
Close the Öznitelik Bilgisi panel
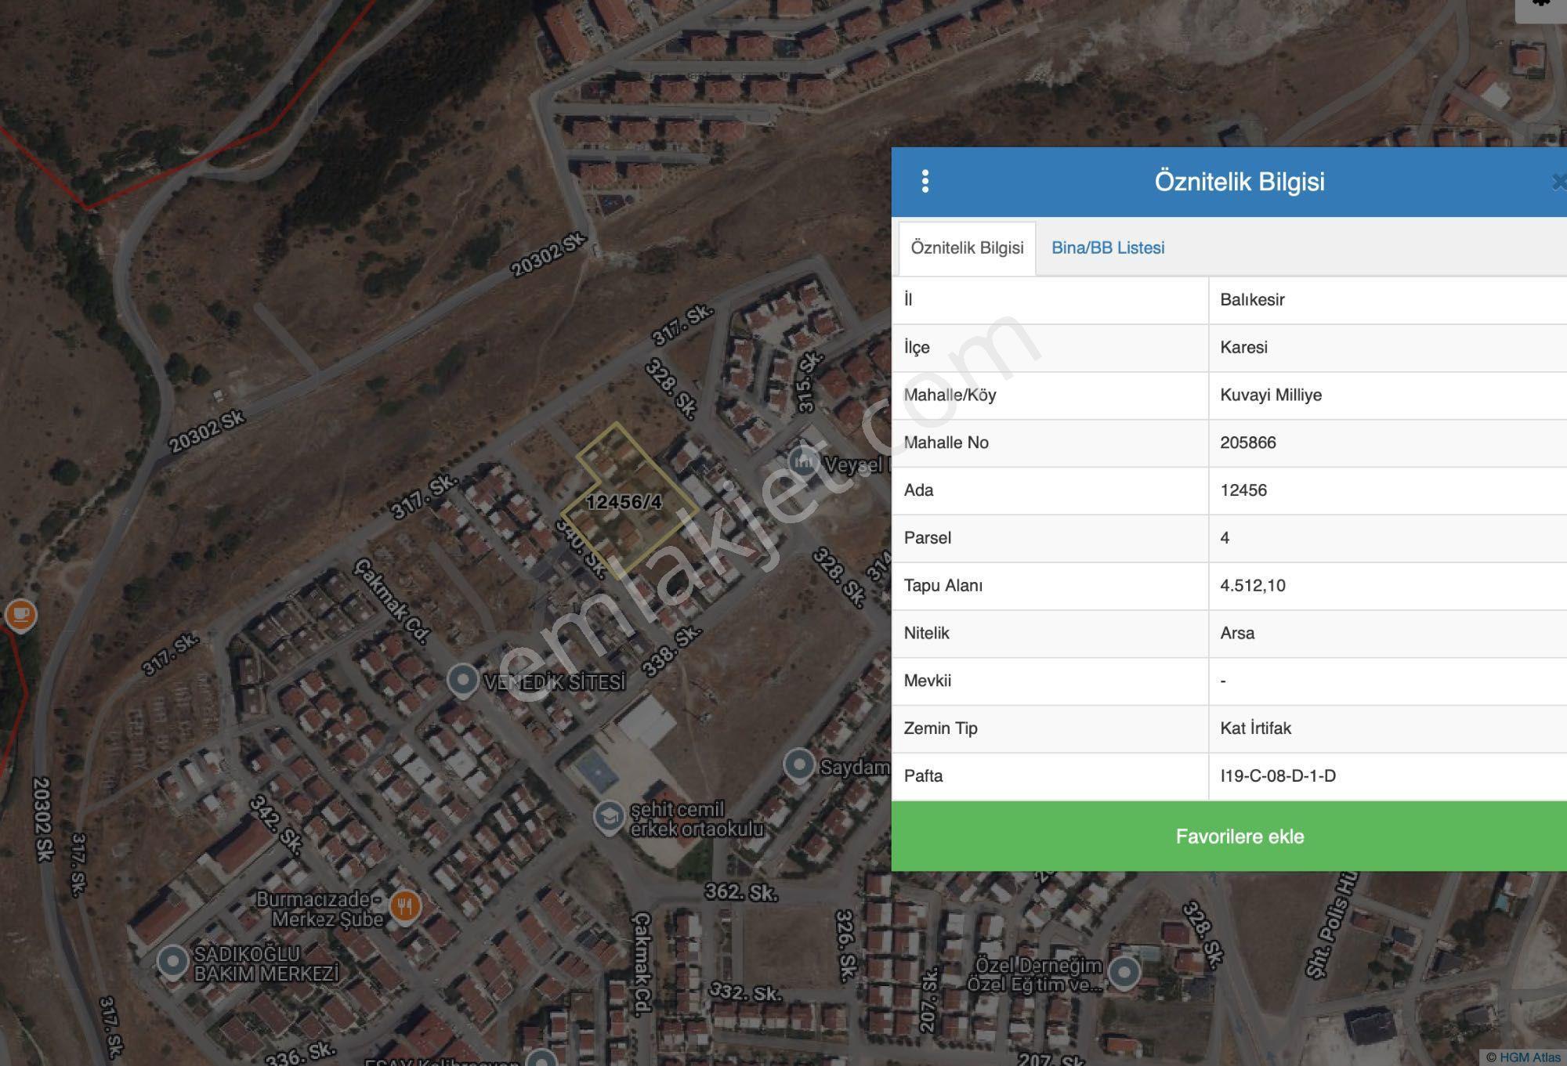[x=1558, y=182]
